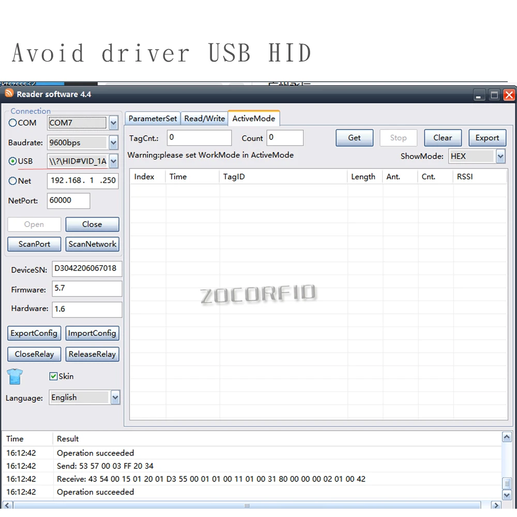
Task: Select the 'Receive: 43 54 00 15' log row
Action: [252, 479]
